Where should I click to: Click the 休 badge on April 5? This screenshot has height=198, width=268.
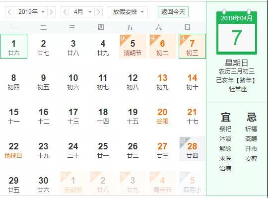(x=123, y=38)
